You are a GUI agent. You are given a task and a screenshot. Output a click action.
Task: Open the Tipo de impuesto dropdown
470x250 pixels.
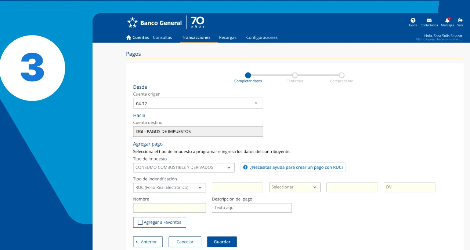[228, 168]
